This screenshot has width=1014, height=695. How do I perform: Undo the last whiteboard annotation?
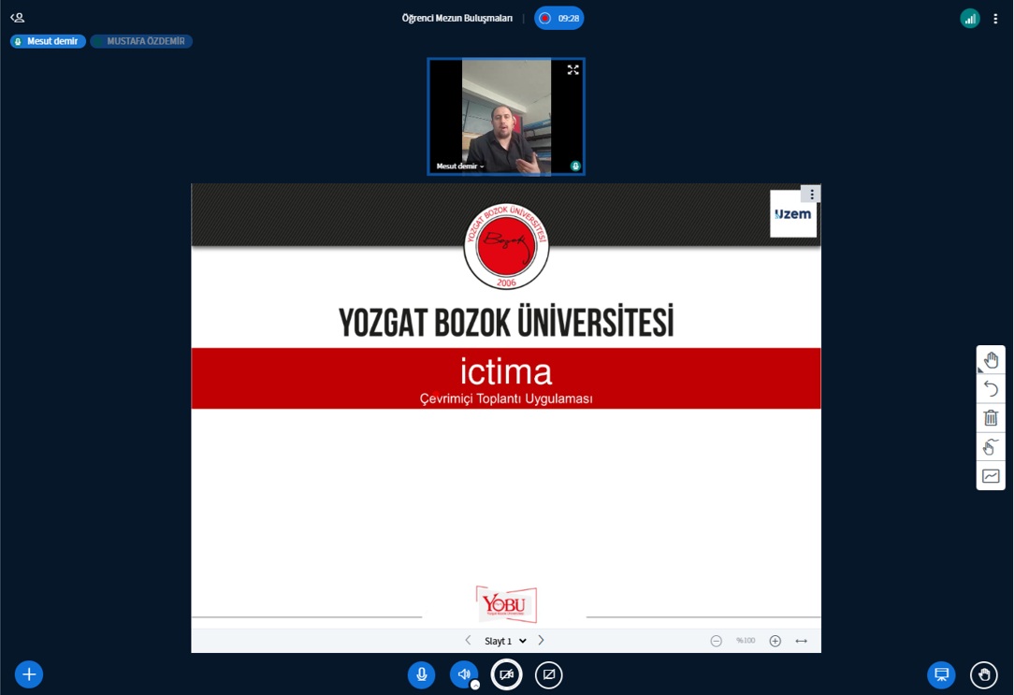(991, 389)
